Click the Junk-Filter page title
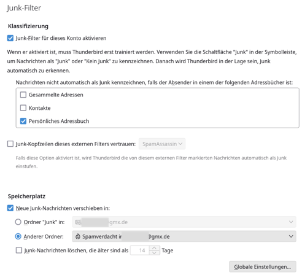This screenshot has height=280, width=302. [24, 8]
